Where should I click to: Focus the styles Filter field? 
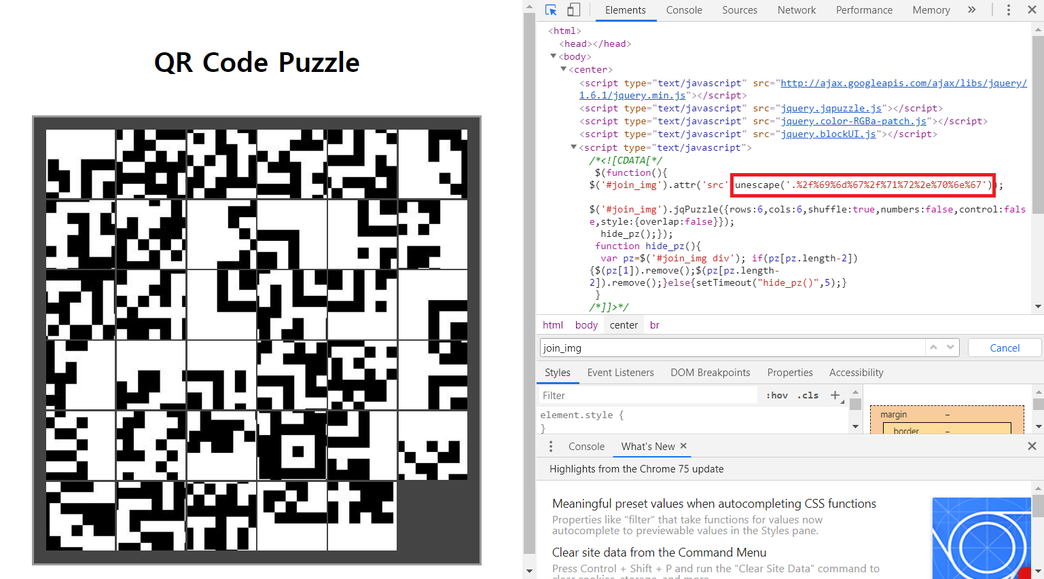[x=649, y=395]
